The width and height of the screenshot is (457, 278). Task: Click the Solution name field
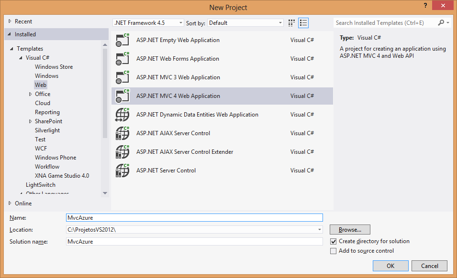click(x=194, y=242)
